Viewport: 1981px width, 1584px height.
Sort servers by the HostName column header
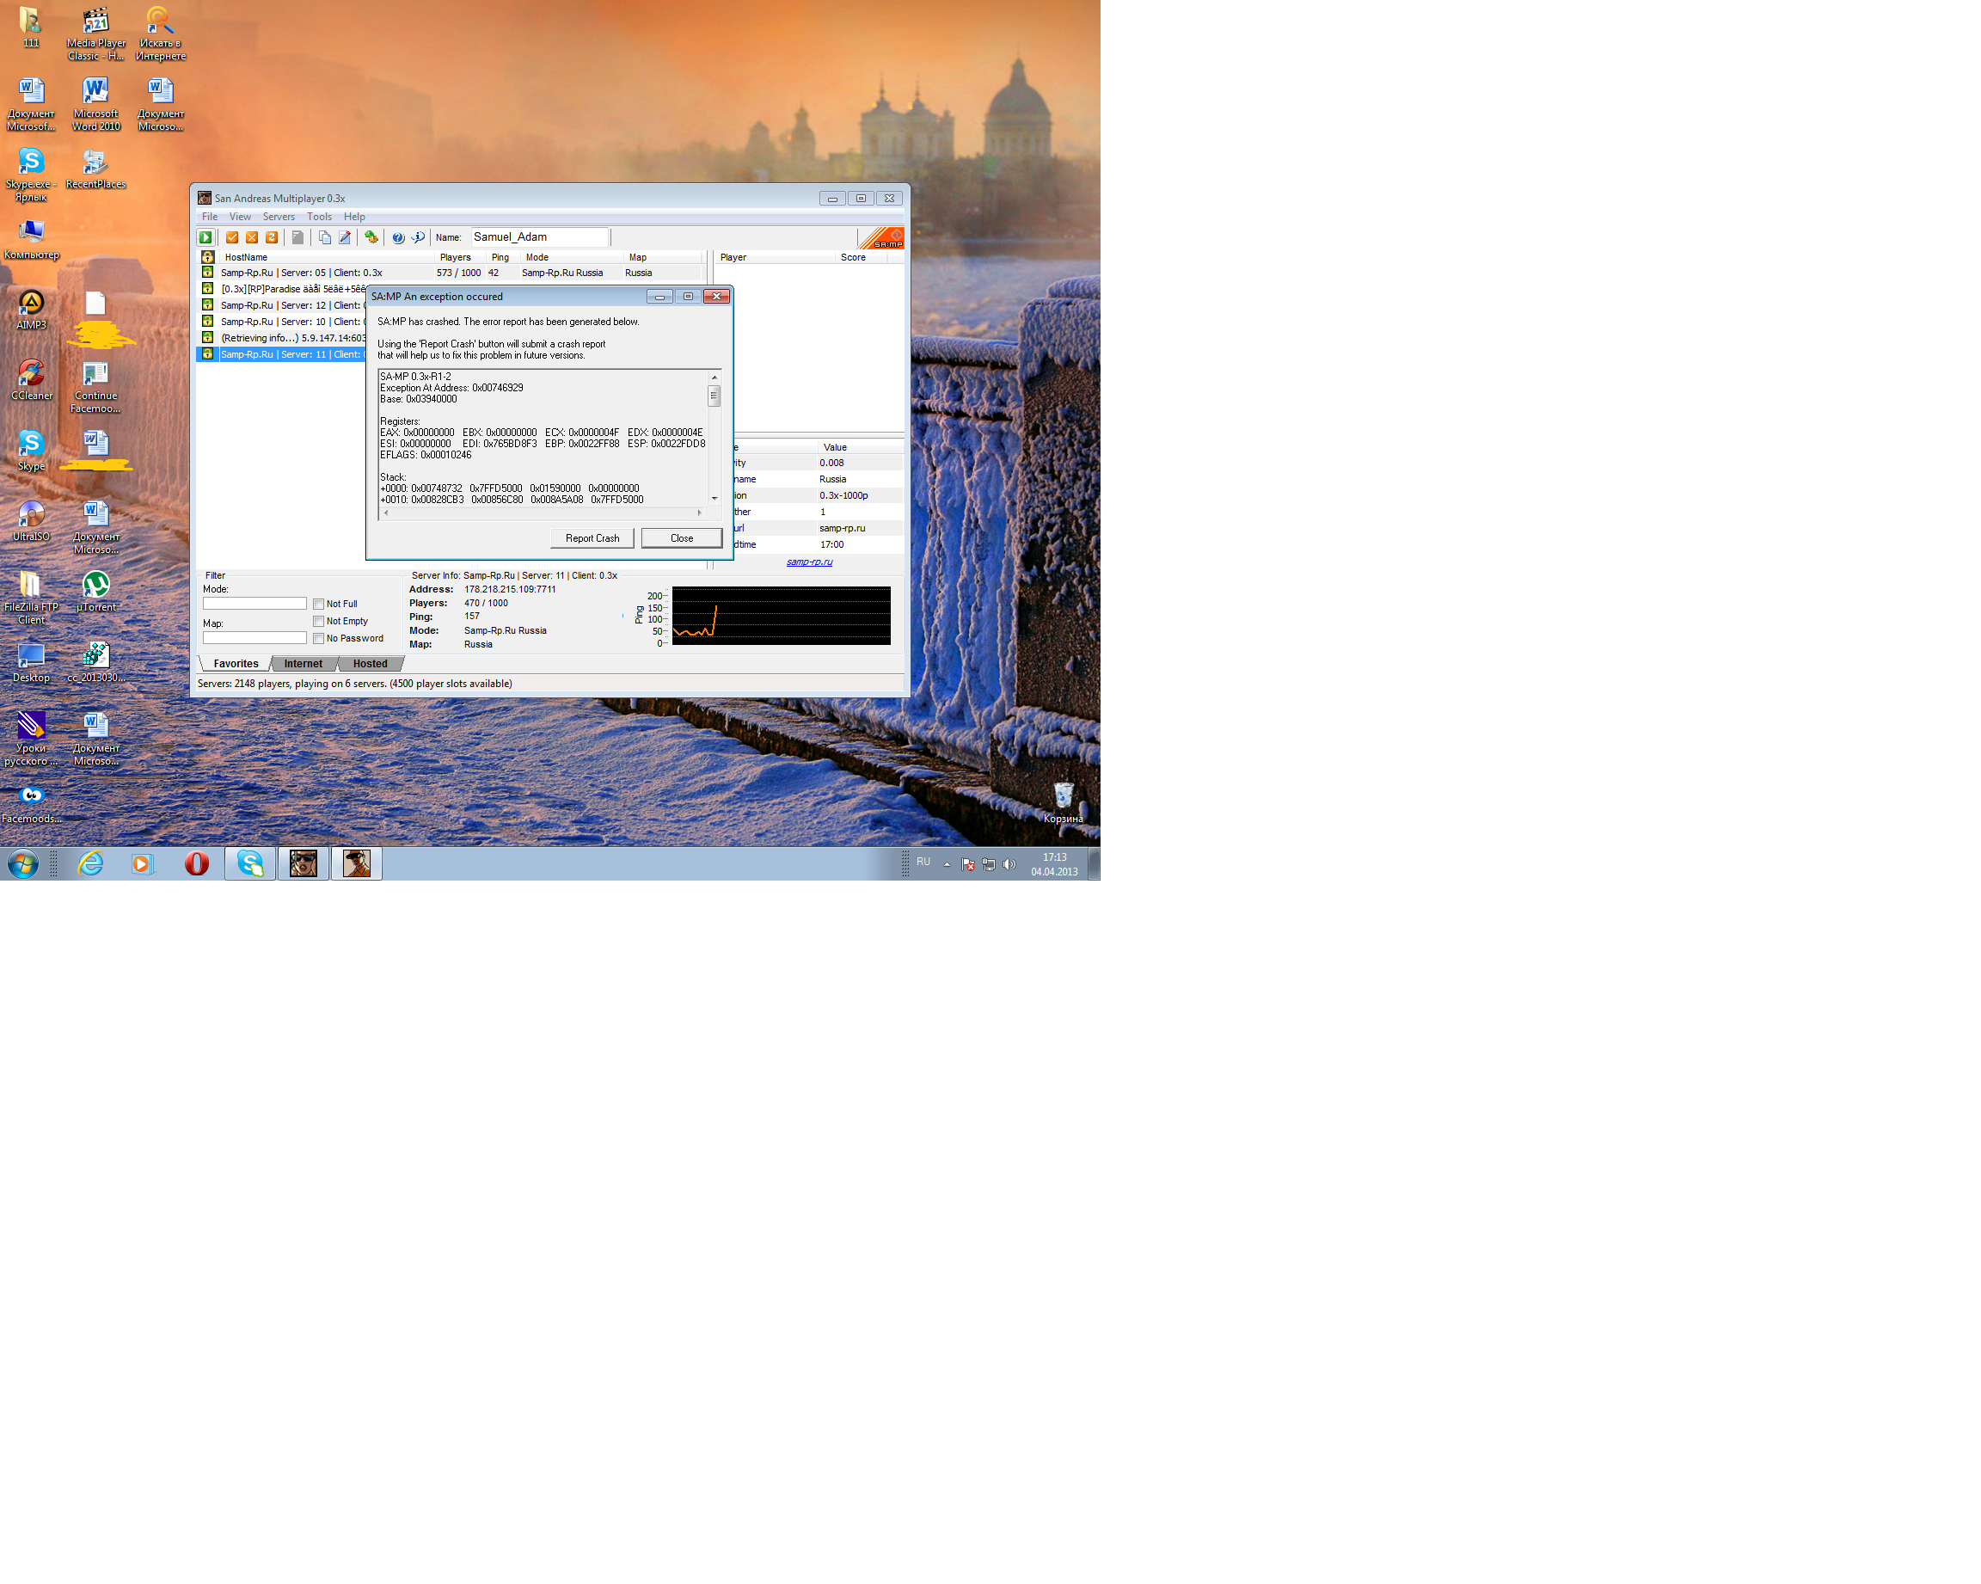(325, 257)
